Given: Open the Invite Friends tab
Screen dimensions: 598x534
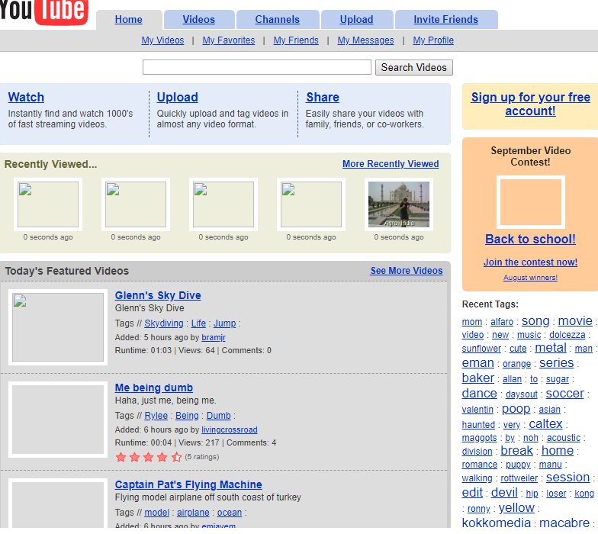Looking at the screenshot, I should pos(445,20).
